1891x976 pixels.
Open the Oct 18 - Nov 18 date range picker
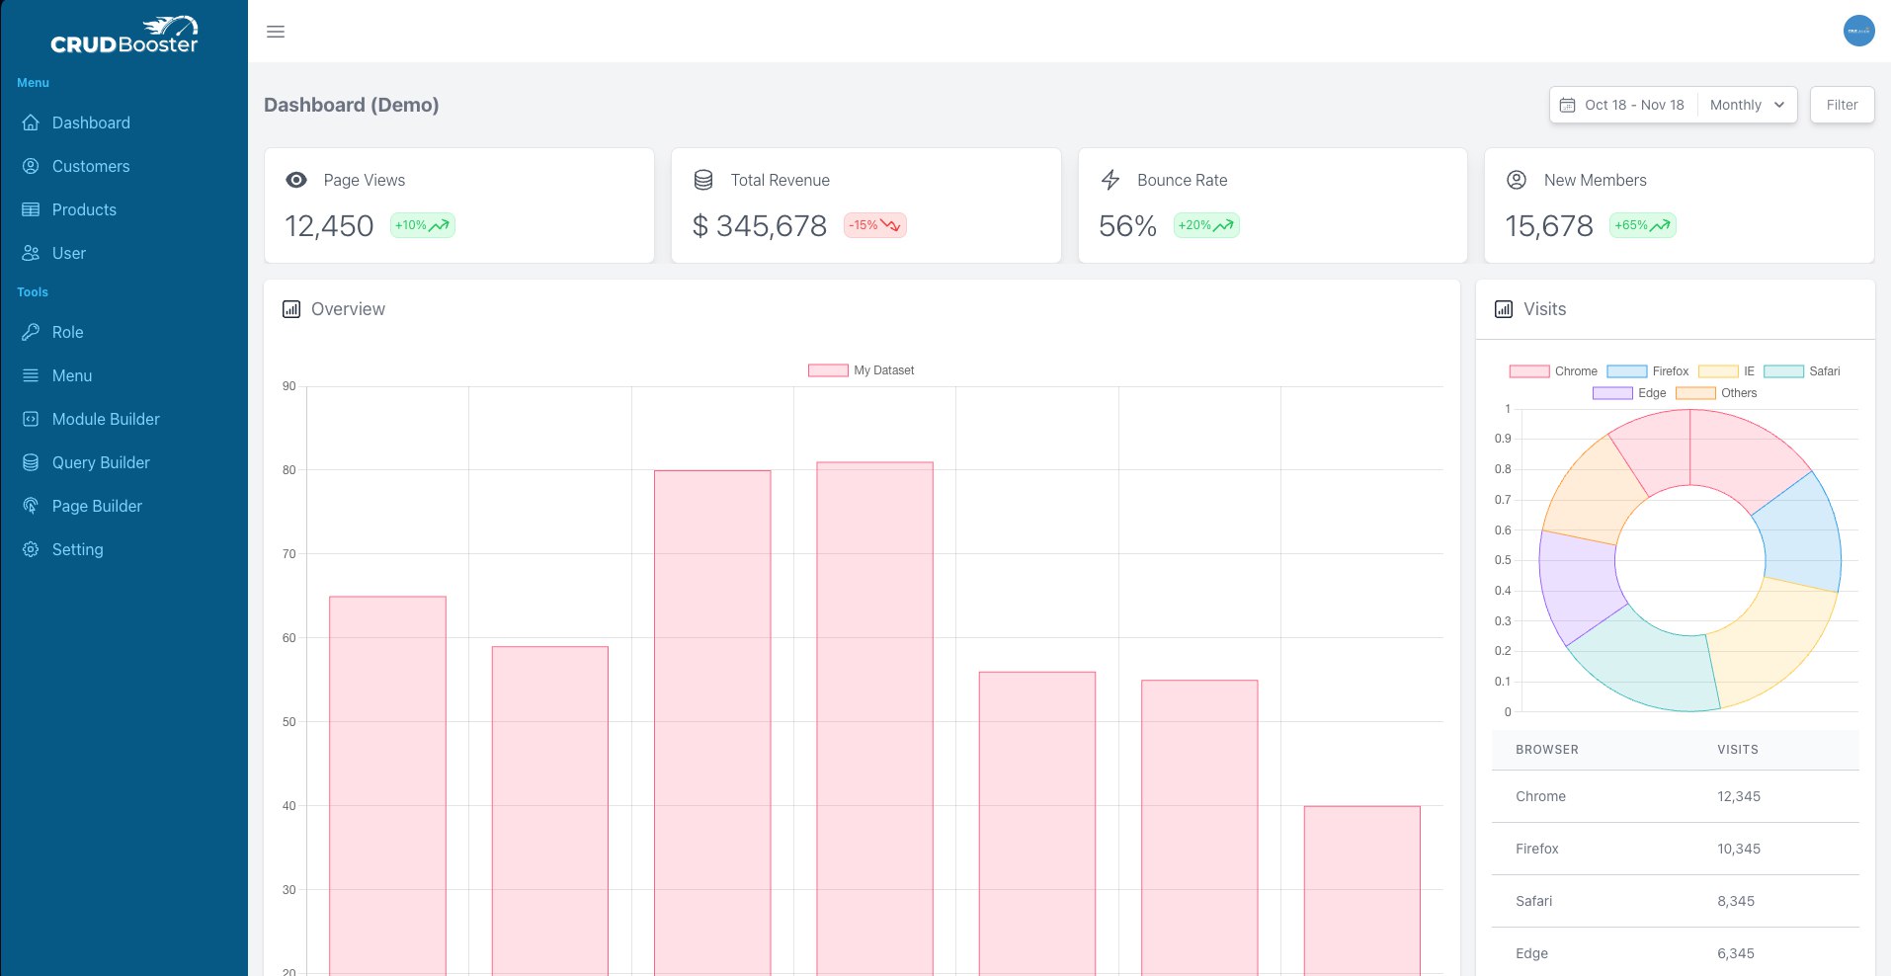[1623, 105]
